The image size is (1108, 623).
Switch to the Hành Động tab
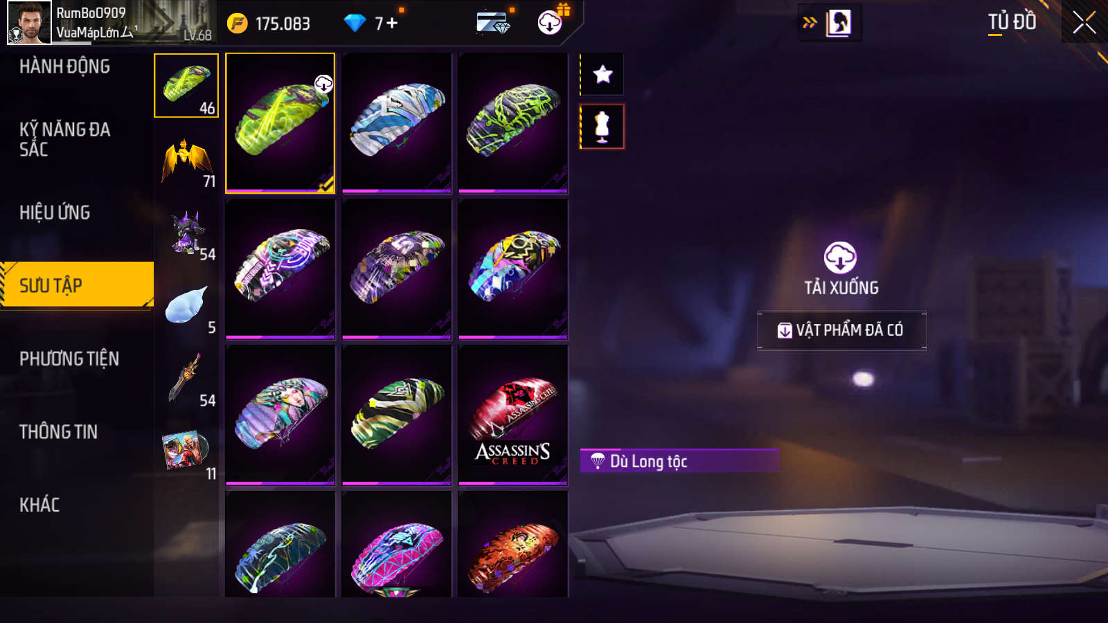[64, 66]
